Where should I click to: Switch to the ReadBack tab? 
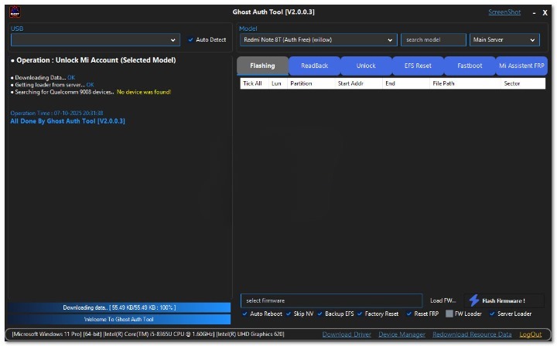[314, 66]
